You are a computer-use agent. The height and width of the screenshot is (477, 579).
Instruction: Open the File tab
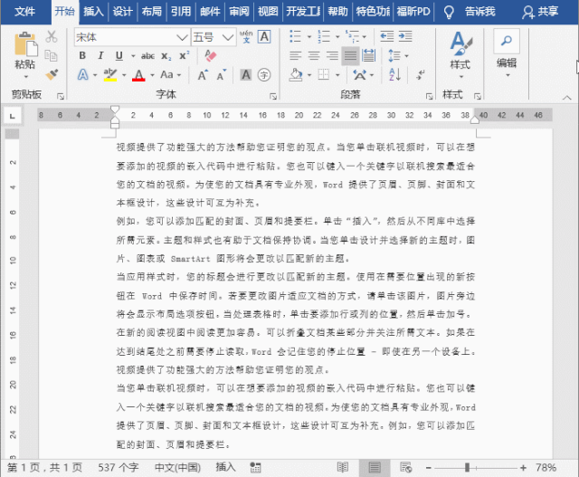[25, 12]
